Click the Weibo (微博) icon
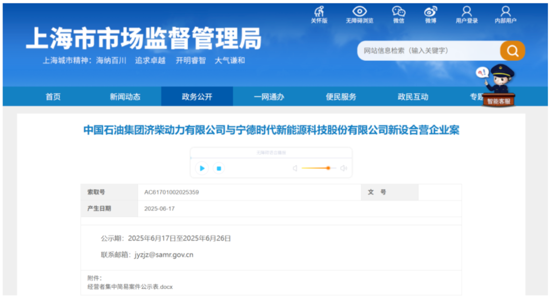Image resolution: width=551 pixels, height=300 pixels. 430,13
